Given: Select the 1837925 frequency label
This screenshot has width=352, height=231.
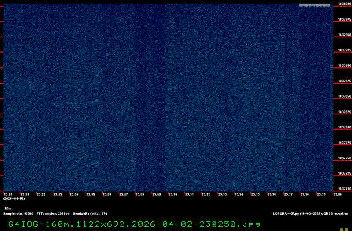Looking at the screenshot, I should 345,50.
